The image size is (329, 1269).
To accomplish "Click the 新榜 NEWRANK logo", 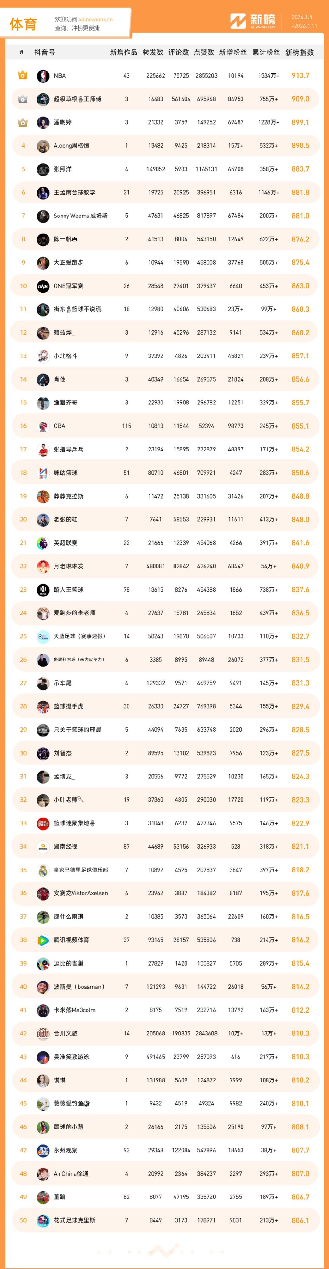I will (x=253, y=21).
